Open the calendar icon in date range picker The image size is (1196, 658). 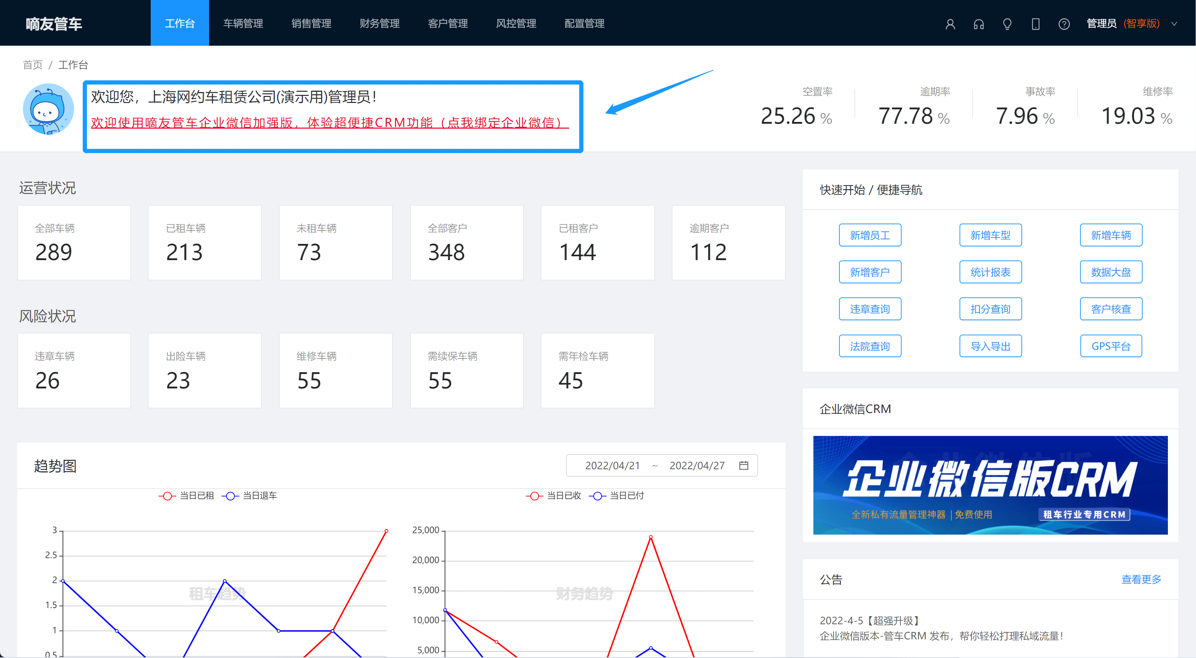coord(743,465)
